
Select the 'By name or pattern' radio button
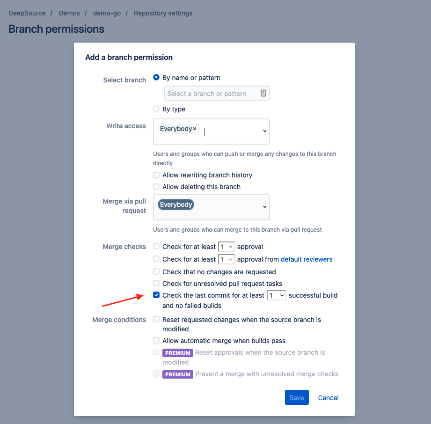tap(156, 78)
